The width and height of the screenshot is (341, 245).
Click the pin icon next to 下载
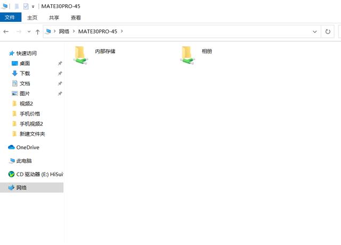[x=60, y=73]
